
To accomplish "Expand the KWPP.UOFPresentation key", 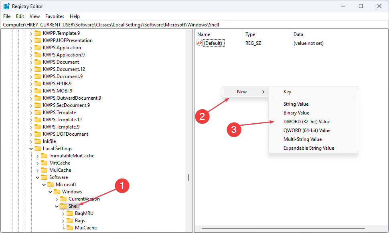I will click(x=31, y=40).
